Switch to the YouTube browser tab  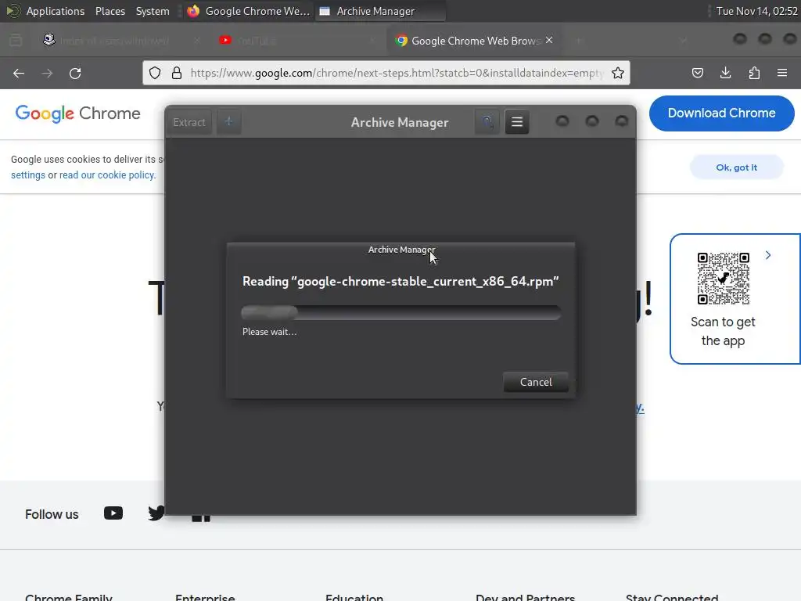coord(299,41)
